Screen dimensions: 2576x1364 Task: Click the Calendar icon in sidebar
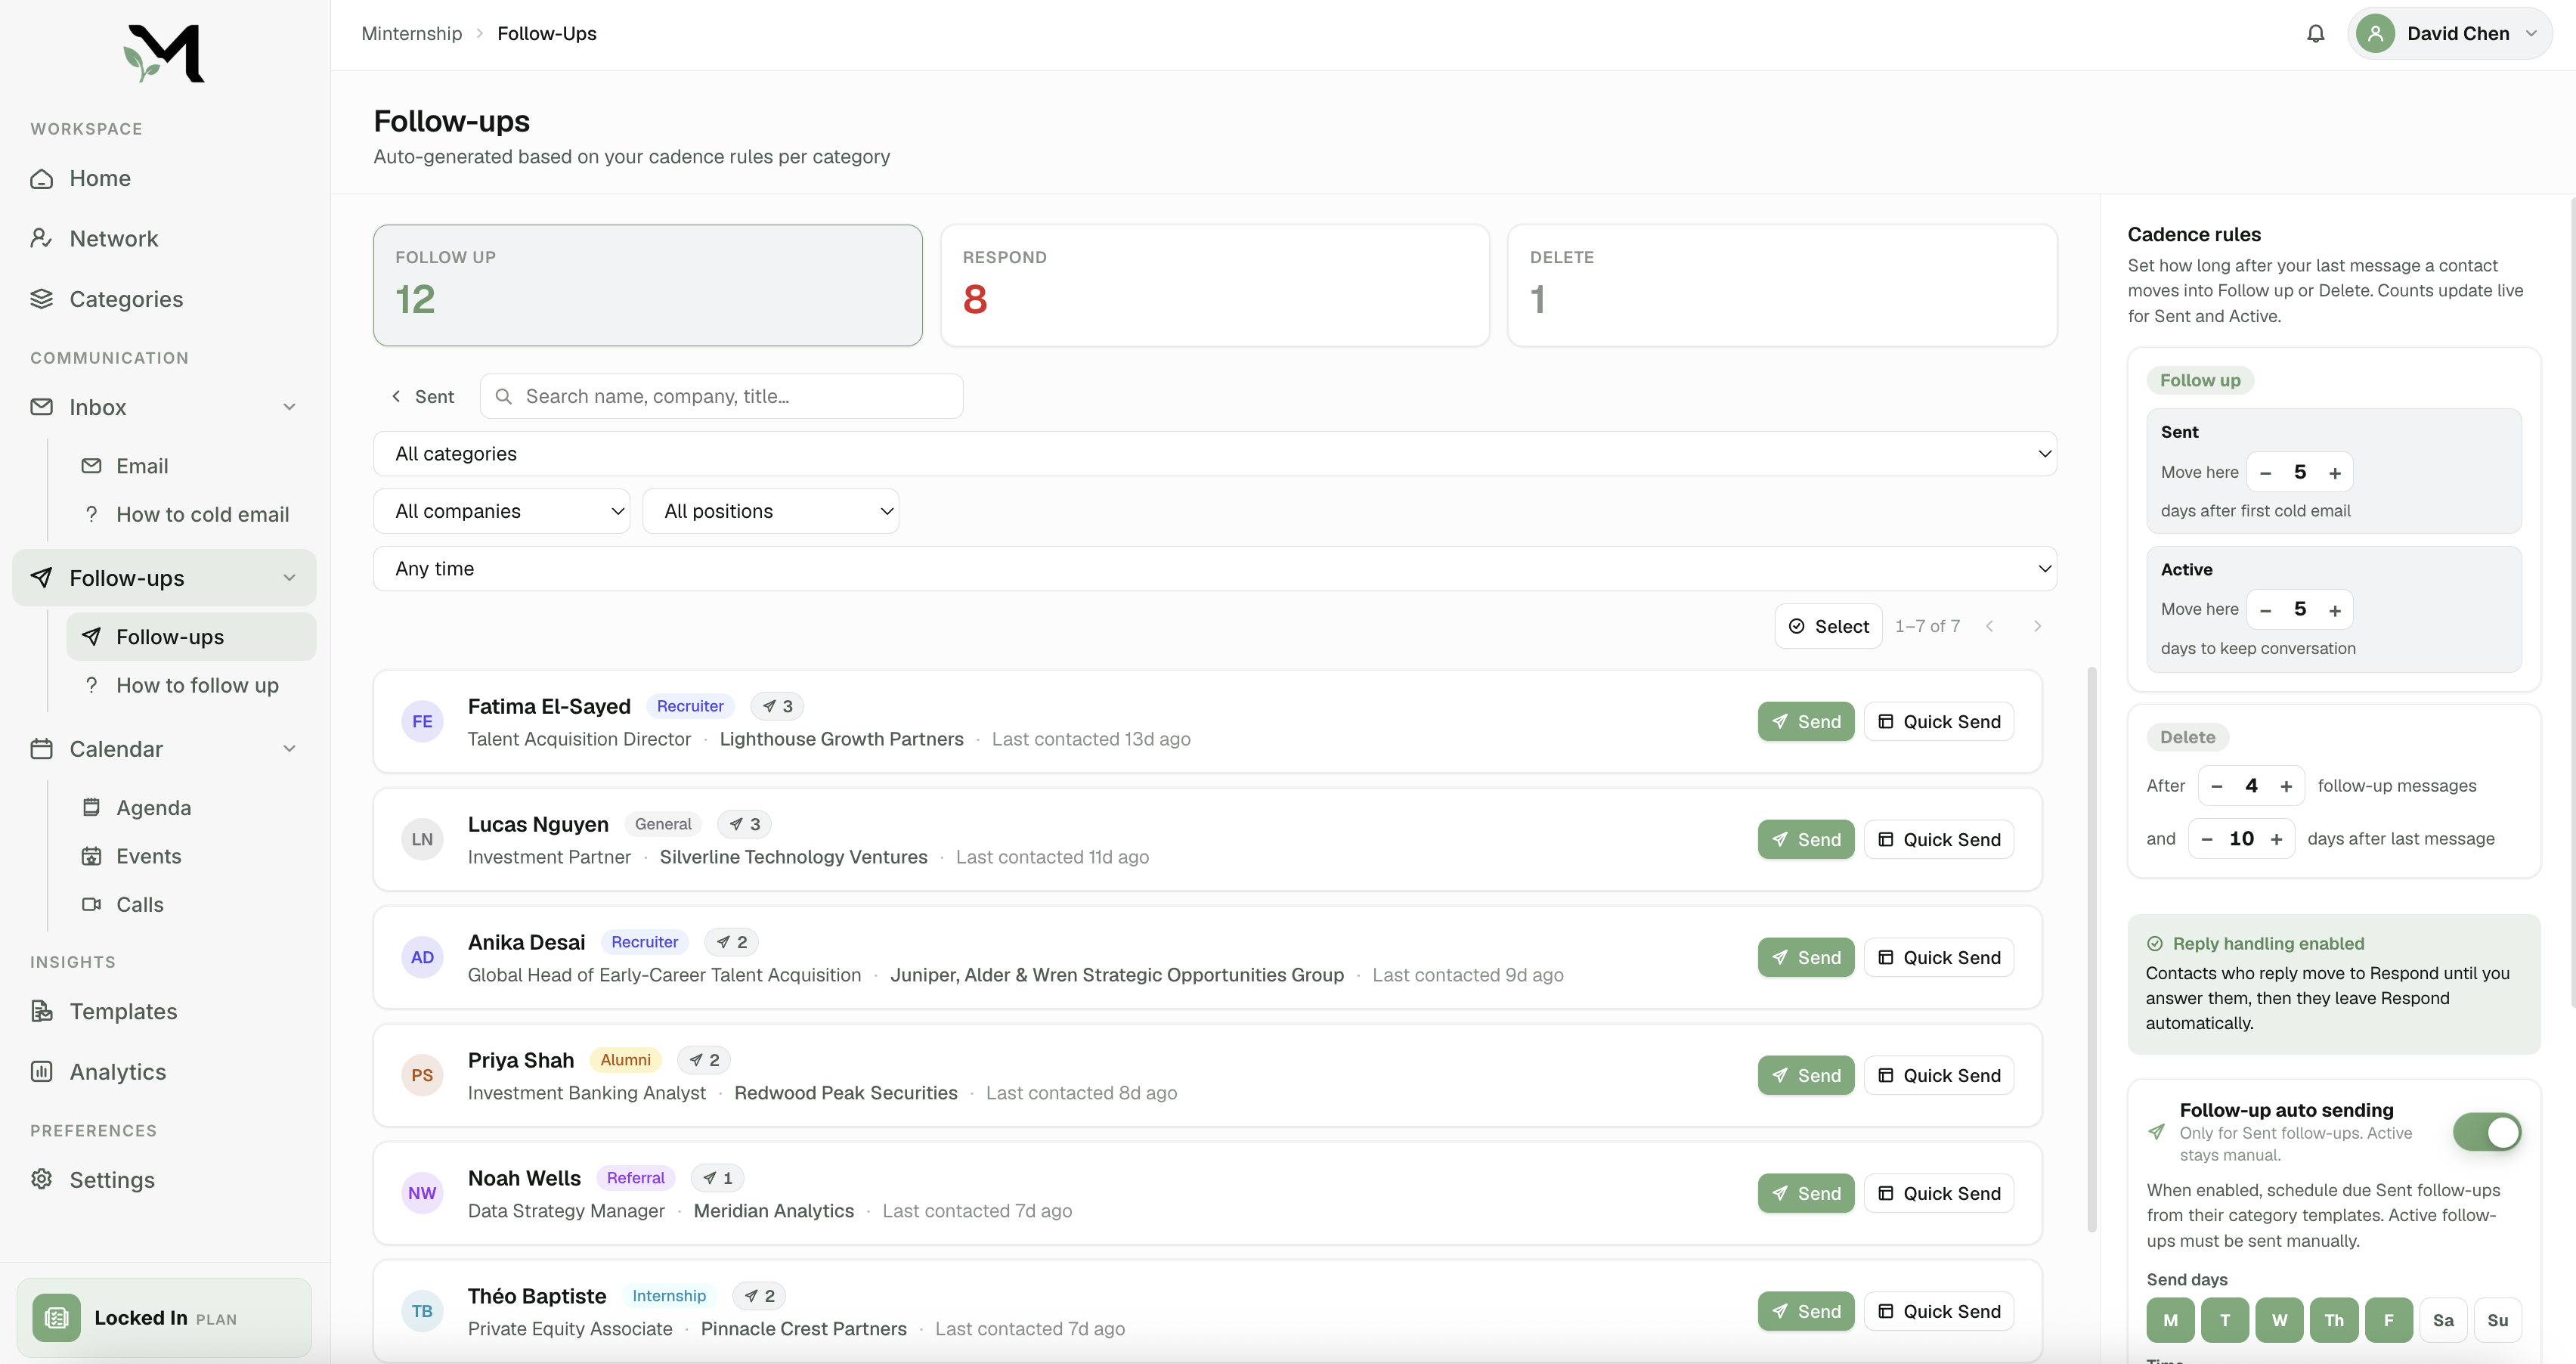42,749
